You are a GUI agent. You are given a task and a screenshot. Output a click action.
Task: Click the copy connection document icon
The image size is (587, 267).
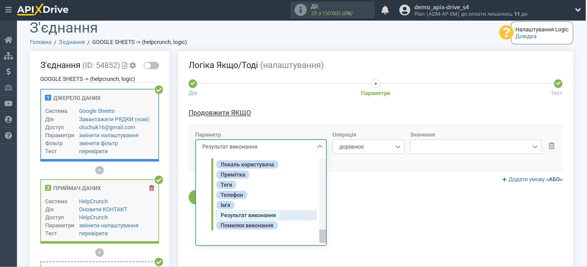(125, 66)
